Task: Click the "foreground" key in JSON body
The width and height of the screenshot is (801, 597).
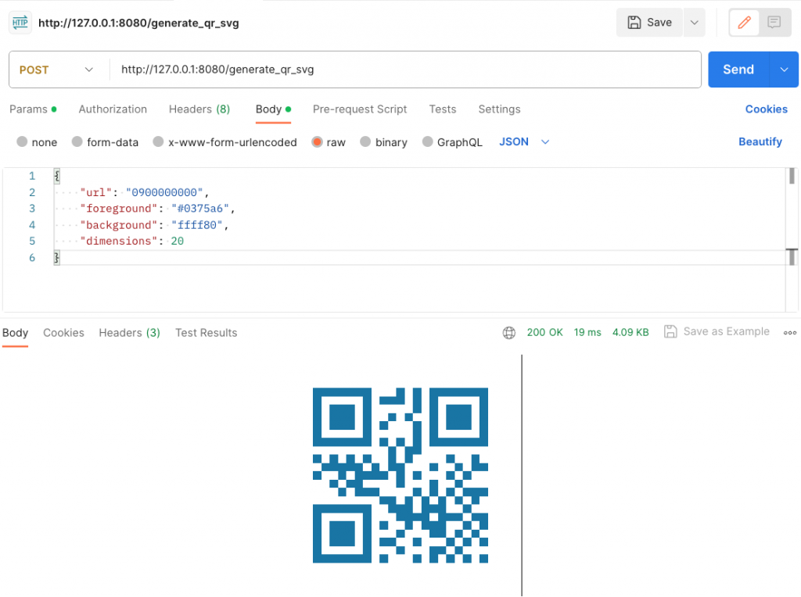Action: [119, 208]
